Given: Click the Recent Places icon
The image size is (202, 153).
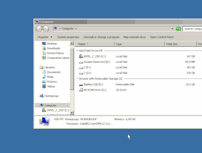Looking at the screenshot, I should coord(44,53).
